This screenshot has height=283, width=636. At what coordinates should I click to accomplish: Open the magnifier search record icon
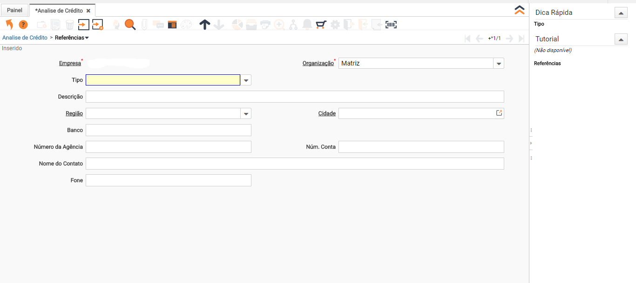[130, 25]
